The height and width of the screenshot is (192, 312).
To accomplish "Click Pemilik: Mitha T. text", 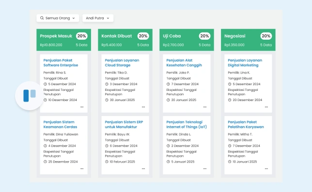I will point(240,134).
